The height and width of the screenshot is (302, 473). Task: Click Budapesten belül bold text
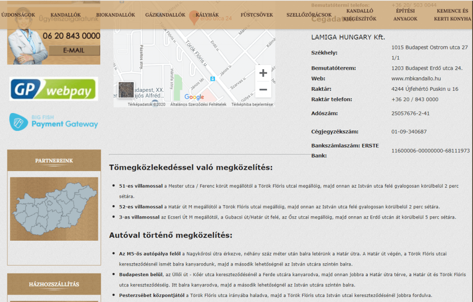pos(141,275)
